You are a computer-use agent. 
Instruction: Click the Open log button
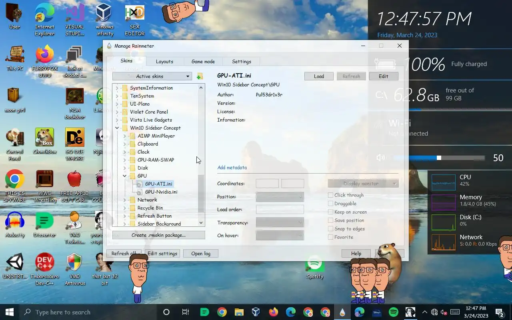pyautogui.click(x=201, y=254)
